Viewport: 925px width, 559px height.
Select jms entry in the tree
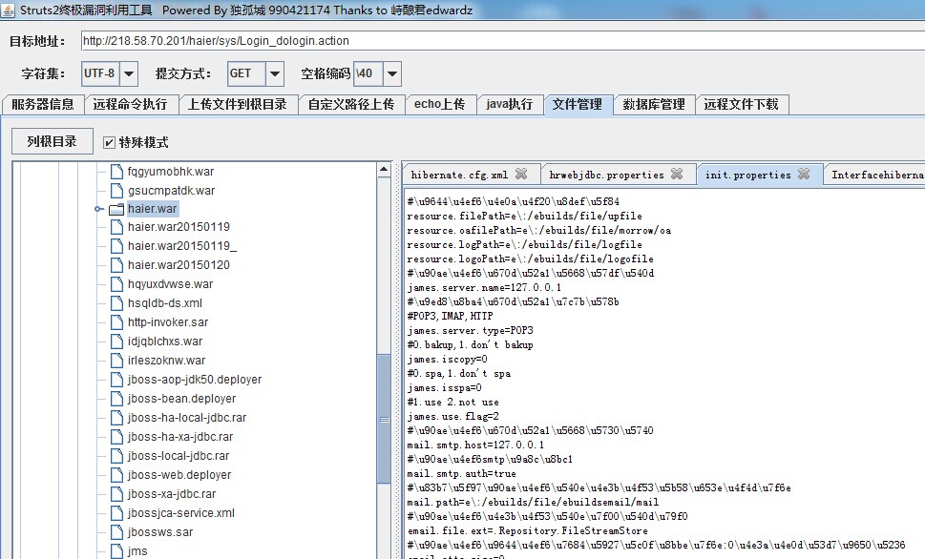pos(137,550)
